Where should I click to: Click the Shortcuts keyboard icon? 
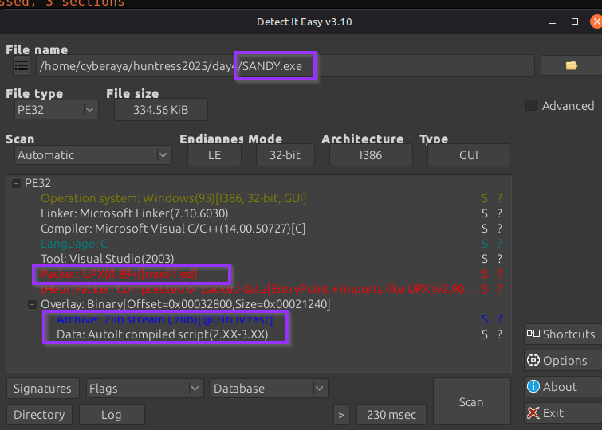click(x=533, y=334)
